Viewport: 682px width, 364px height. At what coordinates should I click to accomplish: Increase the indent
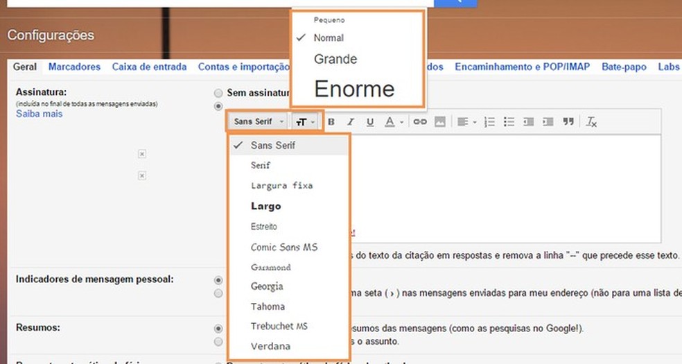pyautogui.click(x=548, y=122)
